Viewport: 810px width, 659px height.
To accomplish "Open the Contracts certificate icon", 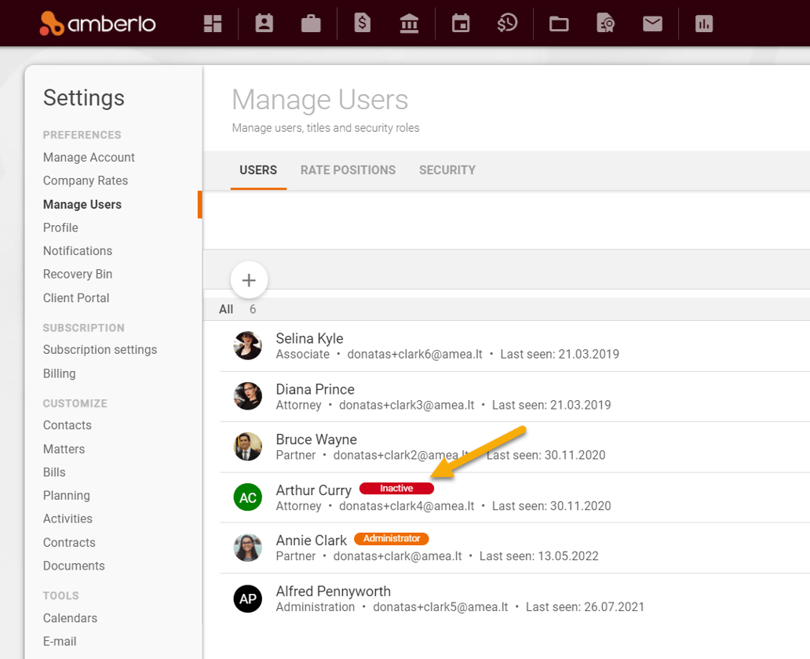I will pyautogui.click(x=605, y=23).
